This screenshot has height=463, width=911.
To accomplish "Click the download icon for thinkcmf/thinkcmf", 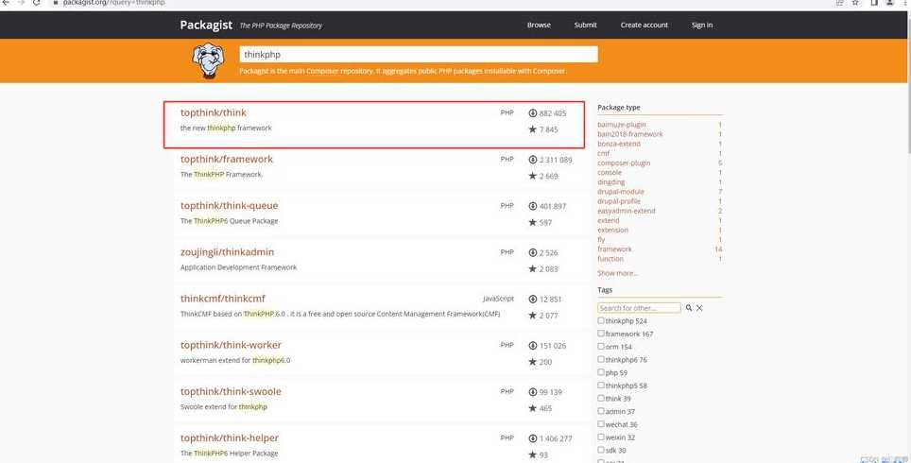I will 532,300.
